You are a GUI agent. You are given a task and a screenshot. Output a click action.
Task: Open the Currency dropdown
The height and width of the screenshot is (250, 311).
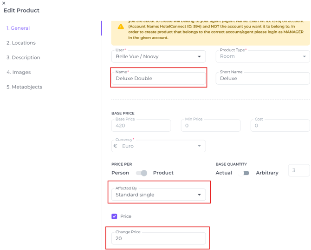click(x=199, y=146)
